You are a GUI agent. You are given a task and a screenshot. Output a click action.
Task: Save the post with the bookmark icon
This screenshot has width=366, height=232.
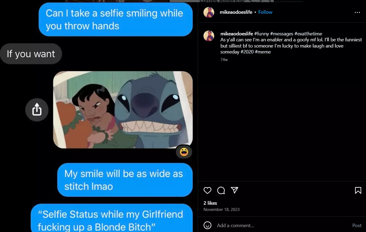coord(358,190)
